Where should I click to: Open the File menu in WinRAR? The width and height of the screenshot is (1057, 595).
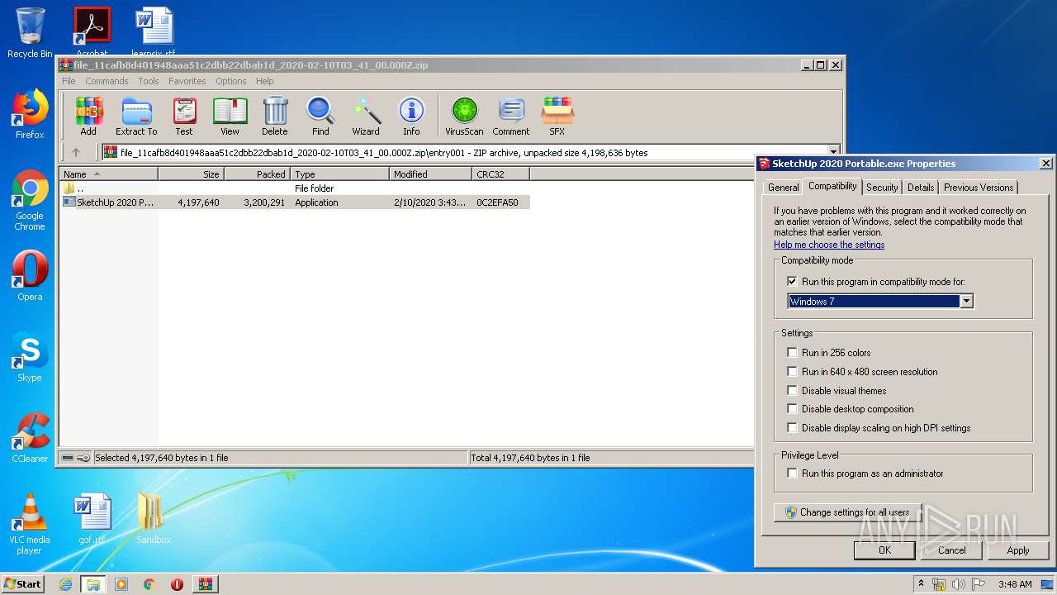pos(69,81)
